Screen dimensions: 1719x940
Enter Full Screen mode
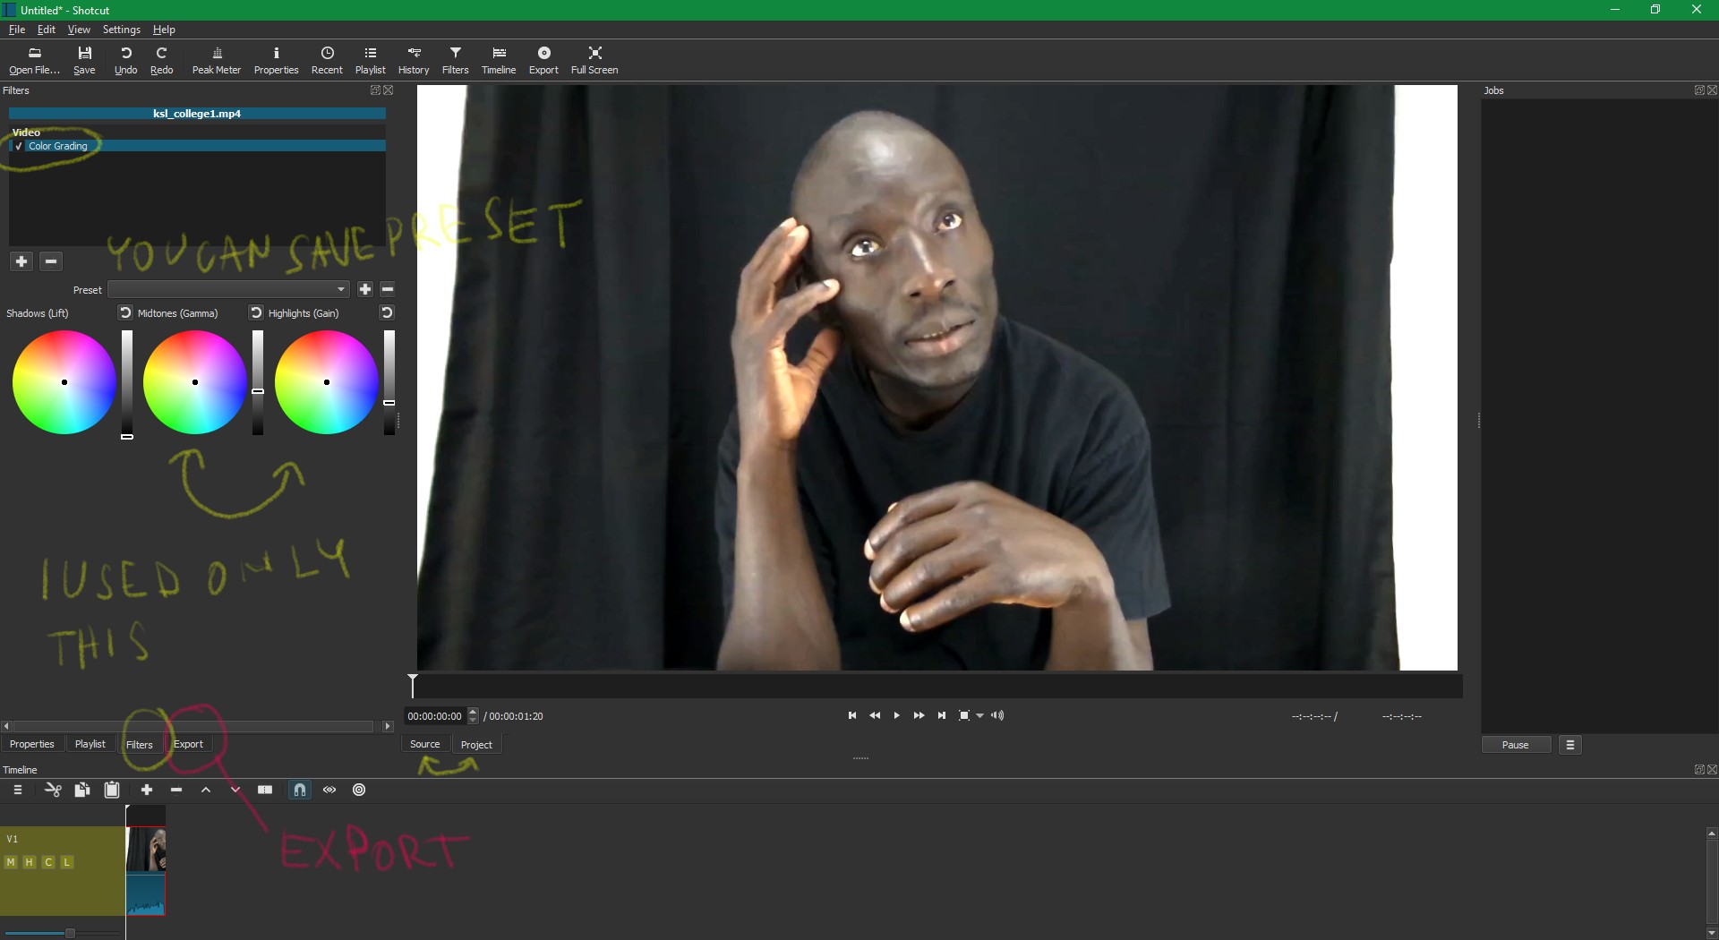[594, 60]
